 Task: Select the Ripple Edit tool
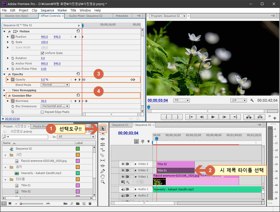(103, 139)
